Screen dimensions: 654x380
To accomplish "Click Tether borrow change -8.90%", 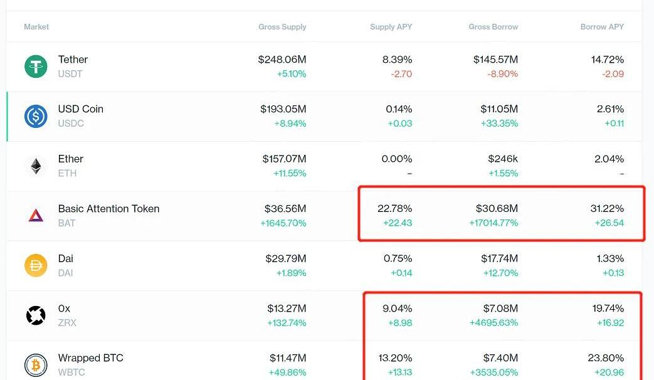I will pyautogui.click(x=503, y=74).
